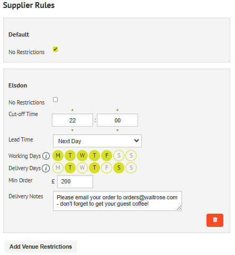
Task: Check Elsdon No Restrictions checkbox
Action: 55,100
